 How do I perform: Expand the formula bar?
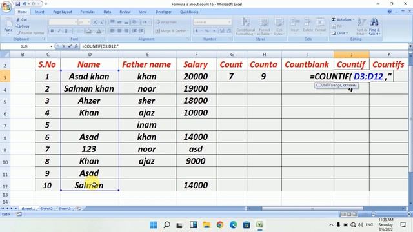[410, 46]
